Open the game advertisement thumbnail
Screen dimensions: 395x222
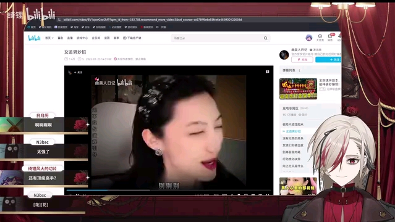pyautogui.click(x=299, y=89)
